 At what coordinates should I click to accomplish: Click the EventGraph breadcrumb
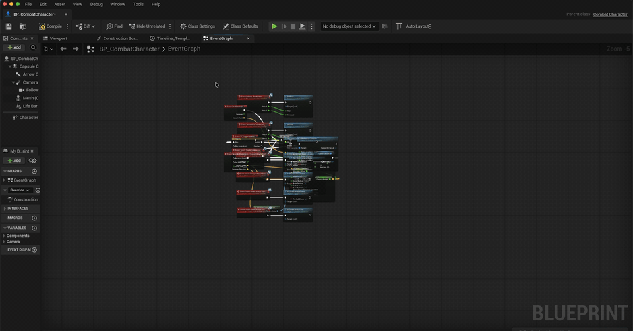[x=184, y=49]
